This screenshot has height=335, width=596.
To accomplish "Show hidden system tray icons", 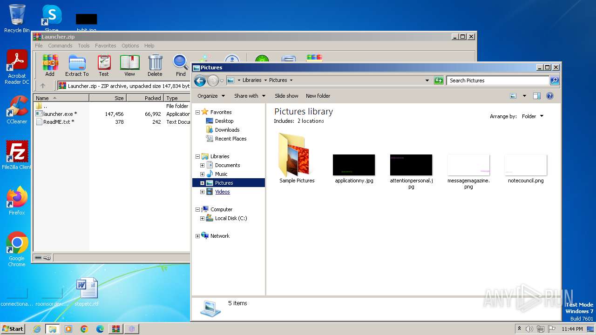I will tap(519, 329).
